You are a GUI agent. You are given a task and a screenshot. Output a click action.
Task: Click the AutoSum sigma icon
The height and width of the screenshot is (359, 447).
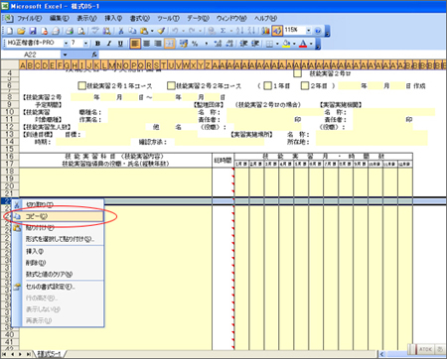[x=223, y=31]
